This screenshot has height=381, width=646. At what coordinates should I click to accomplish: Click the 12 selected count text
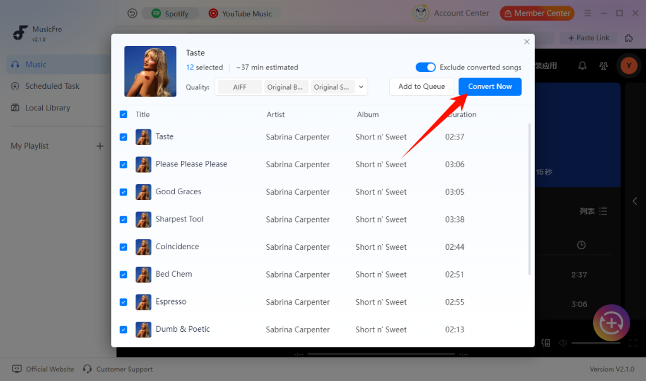point(204,67)
